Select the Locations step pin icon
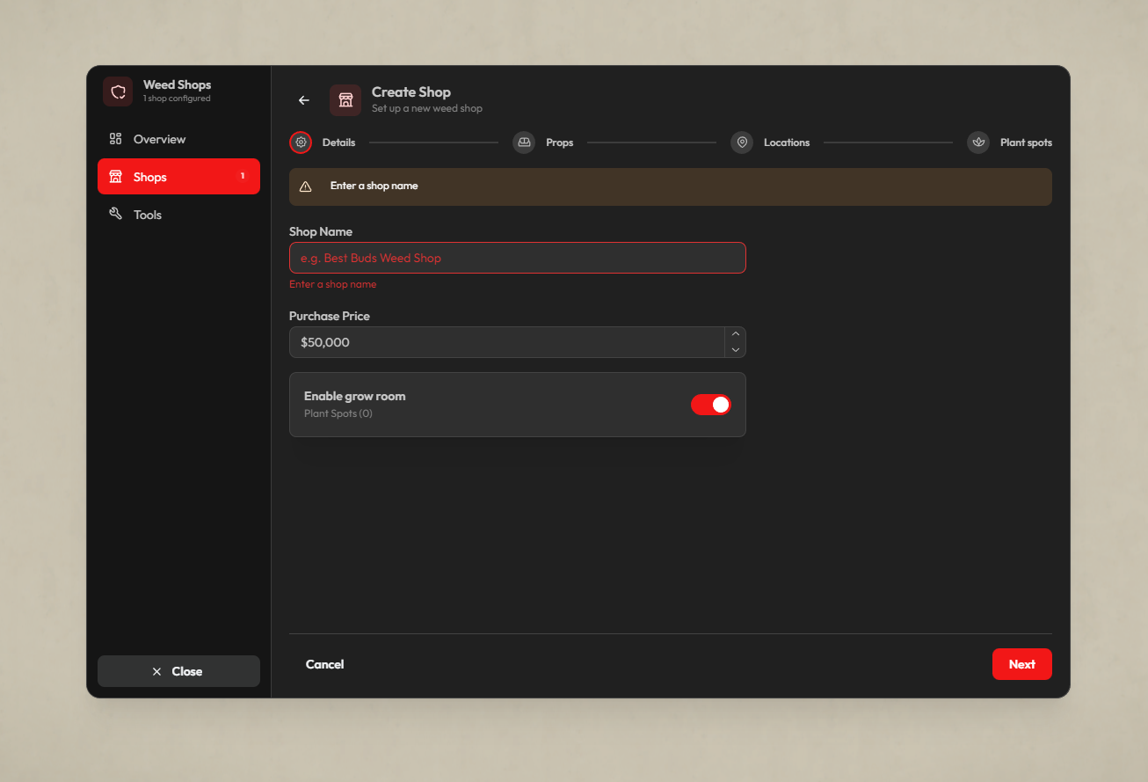Image resolution: width=1148 pixels, height=782 pixels. (x=742, y=143)
